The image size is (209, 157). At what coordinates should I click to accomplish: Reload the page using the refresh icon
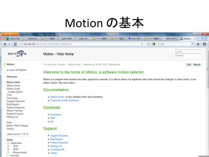tap(148, 44)
